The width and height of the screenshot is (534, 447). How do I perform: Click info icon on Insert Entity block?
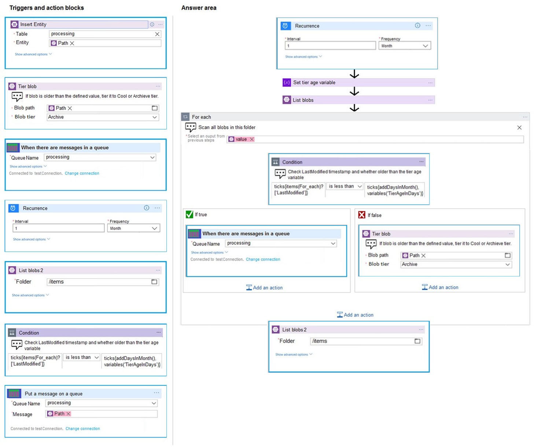coord(152,25)
